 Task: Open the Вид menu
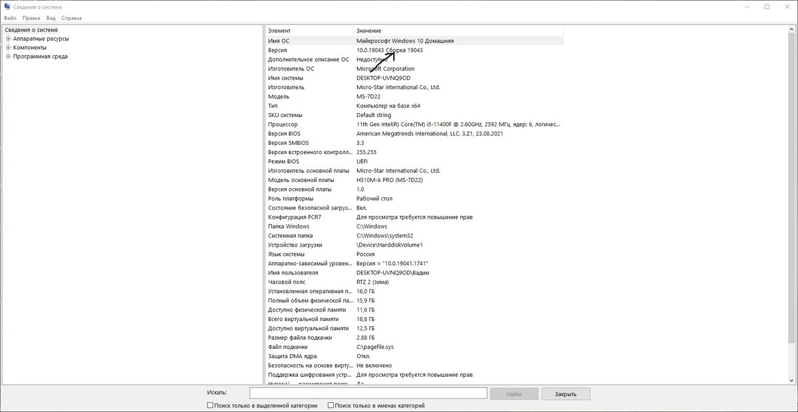(51, 18)
